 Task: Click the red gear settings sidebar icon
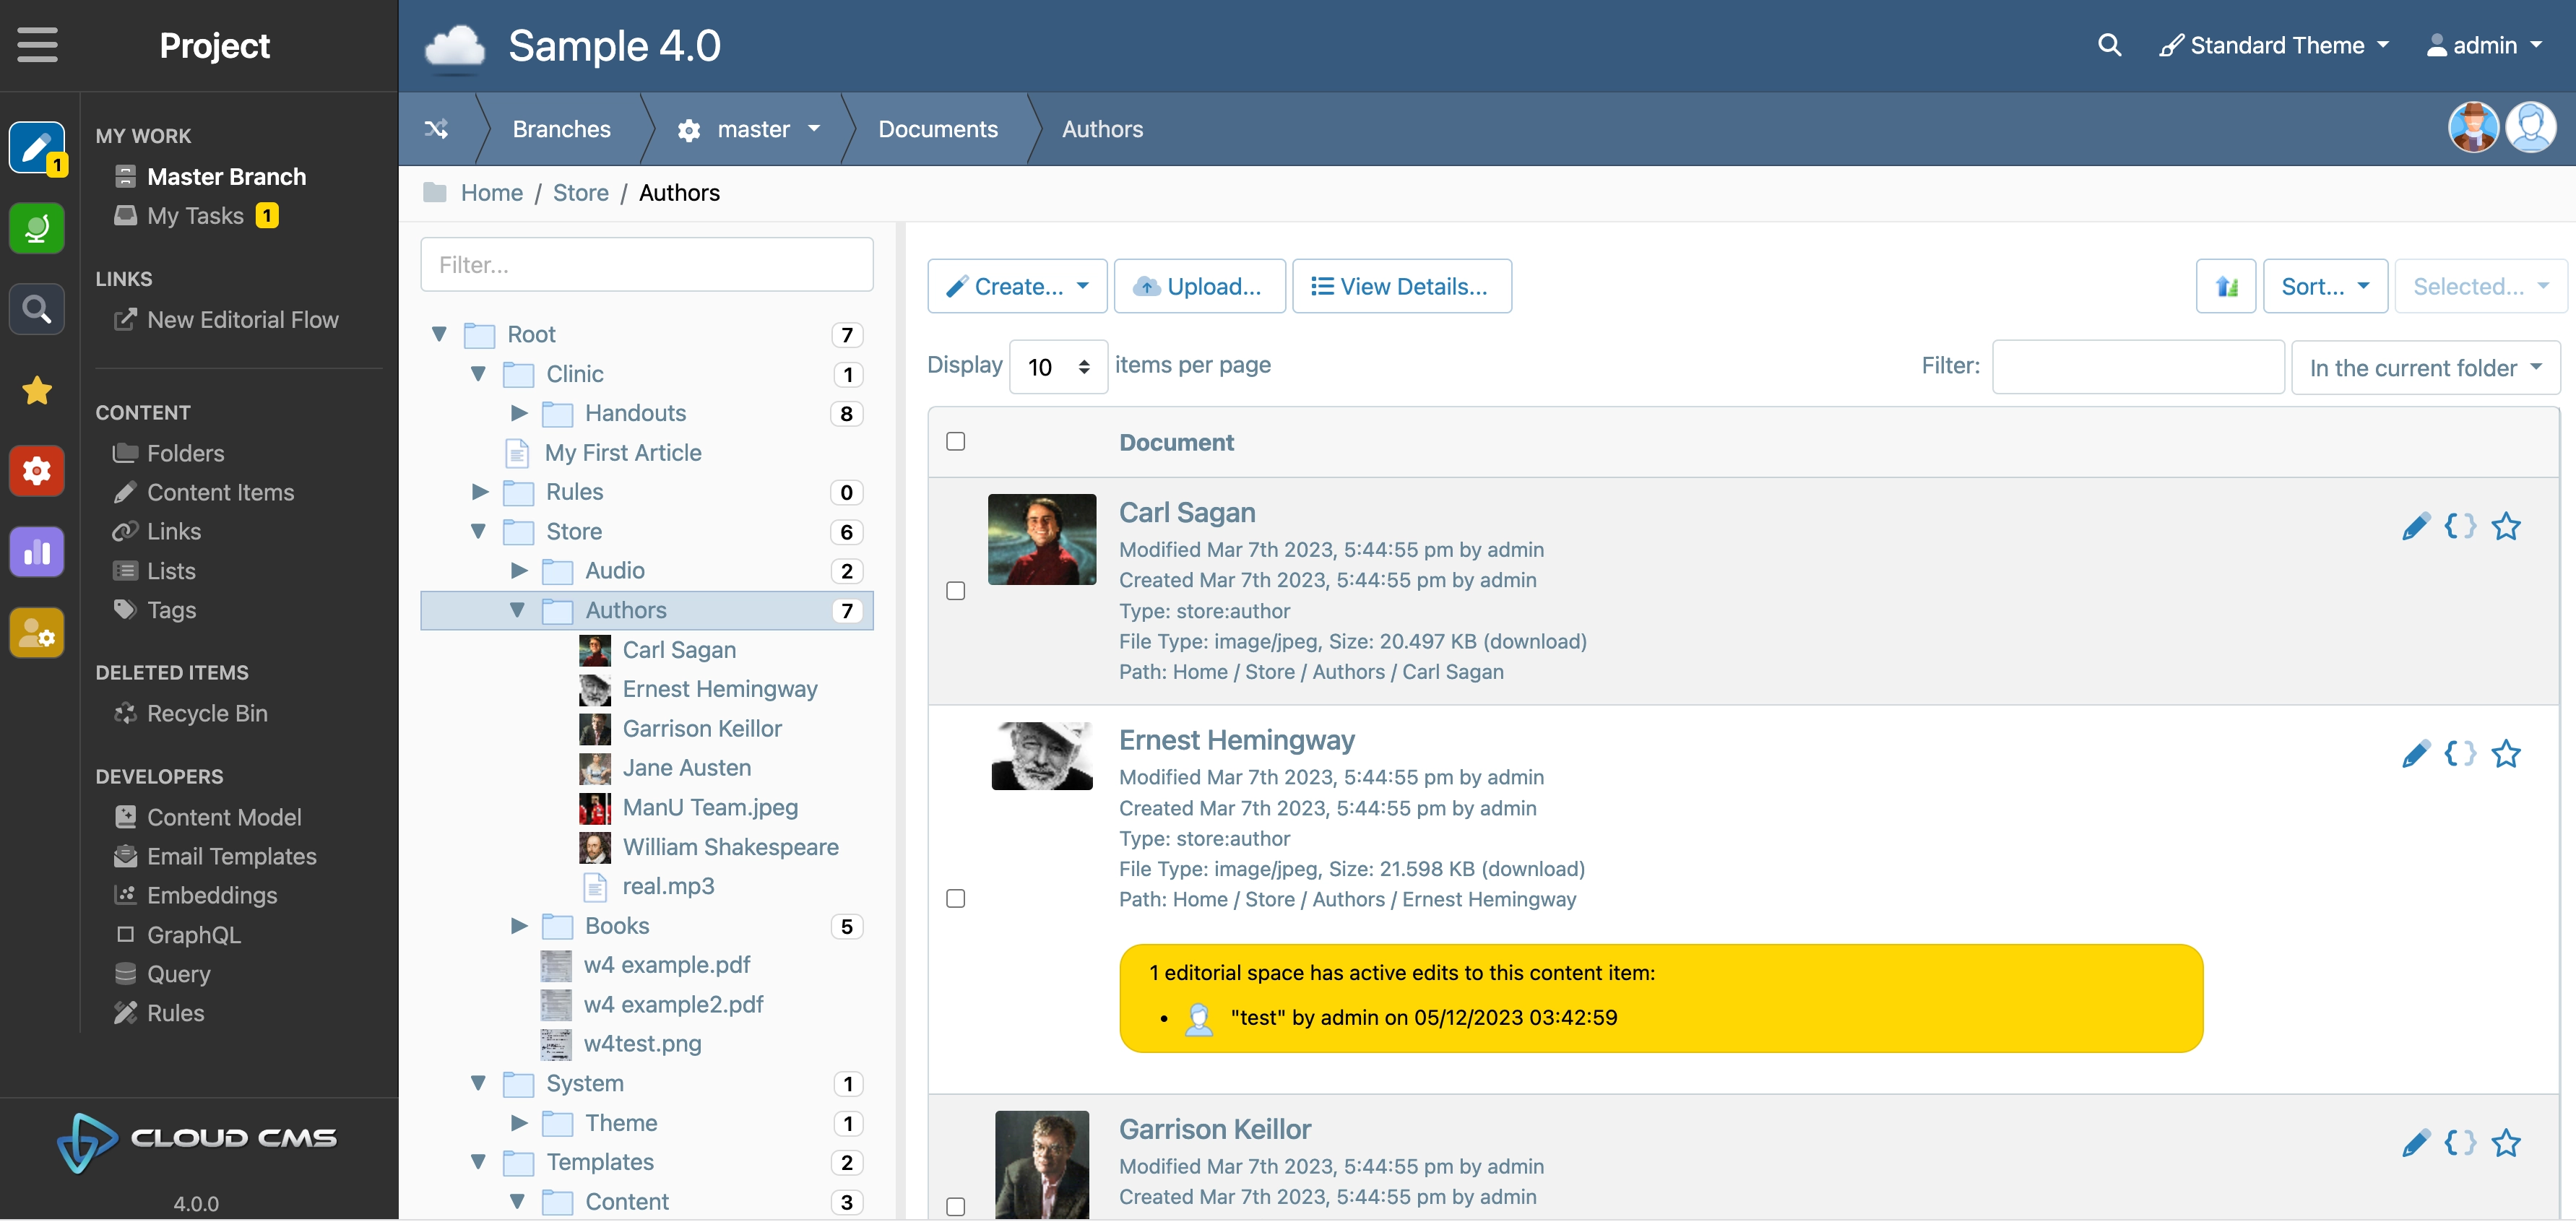[x=37, y=471]
